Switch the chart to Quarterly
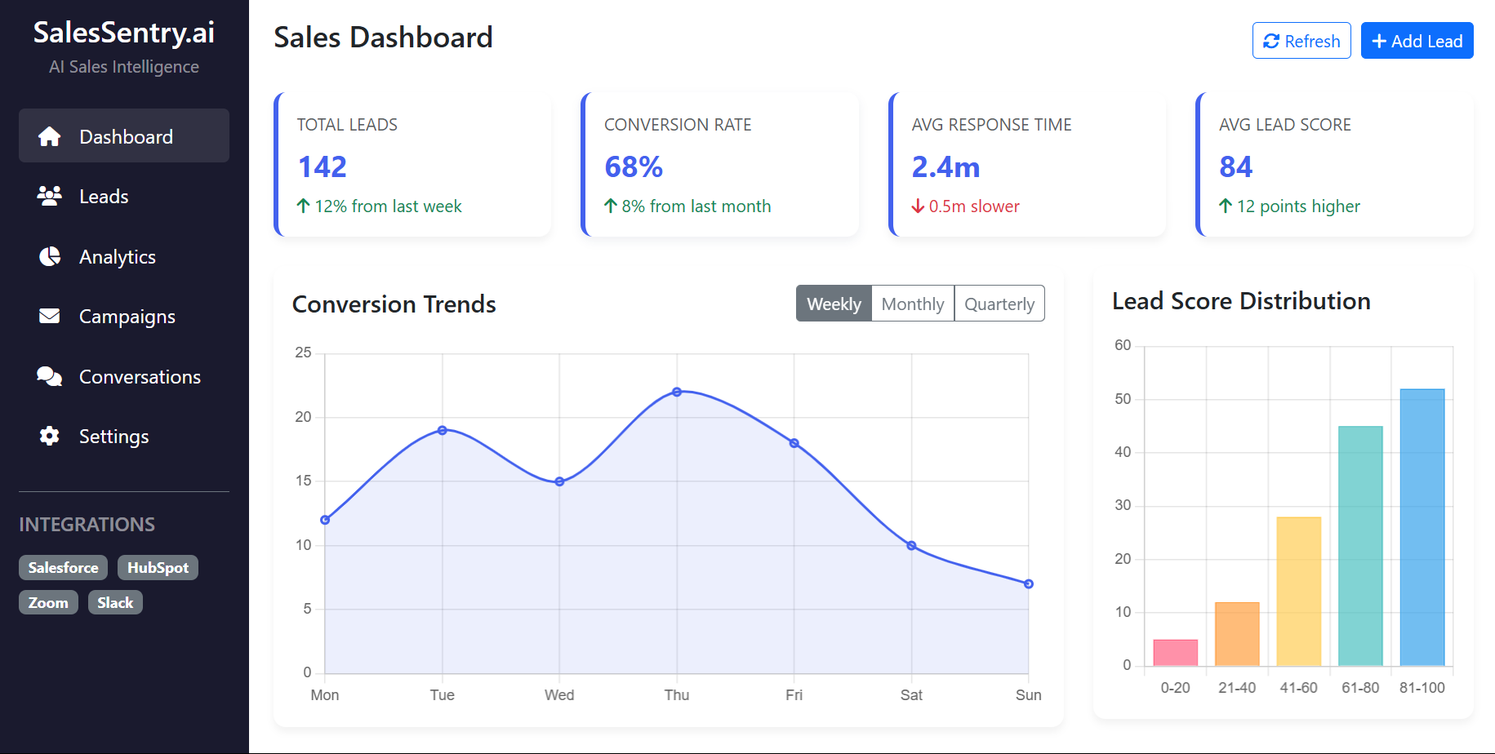The width and height of the screenshot is (1495, 754). pos(999,304)
